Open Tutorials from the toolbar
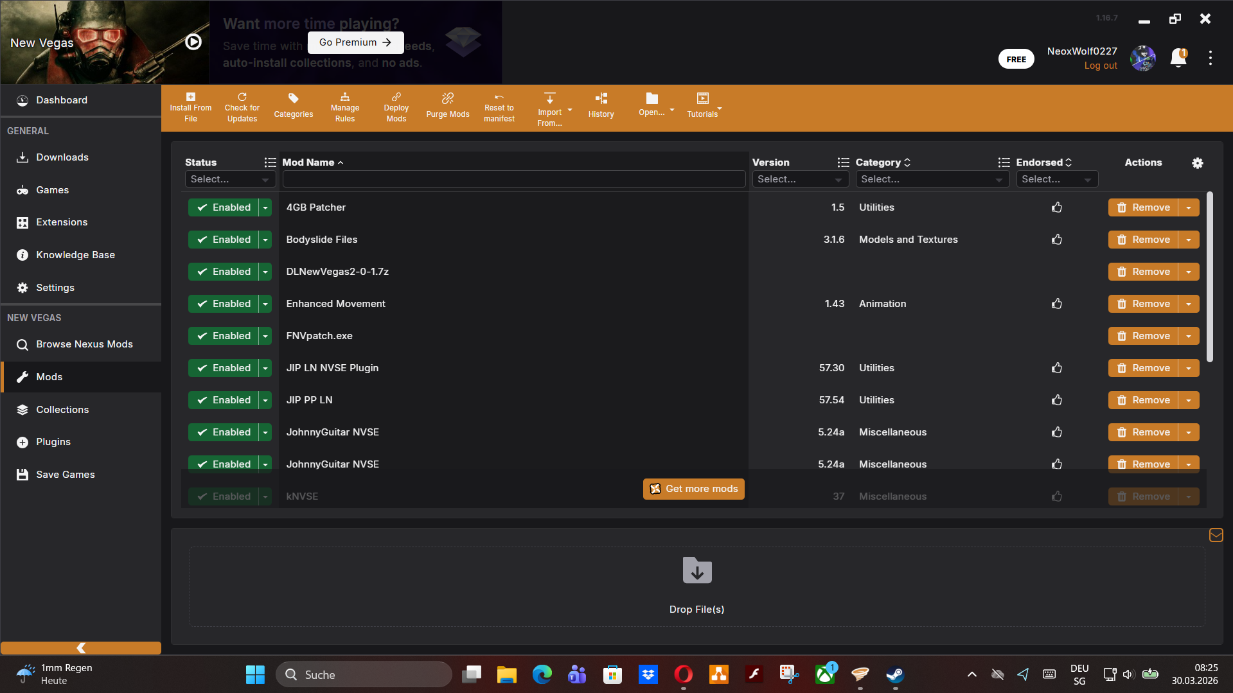 point(703,107)
